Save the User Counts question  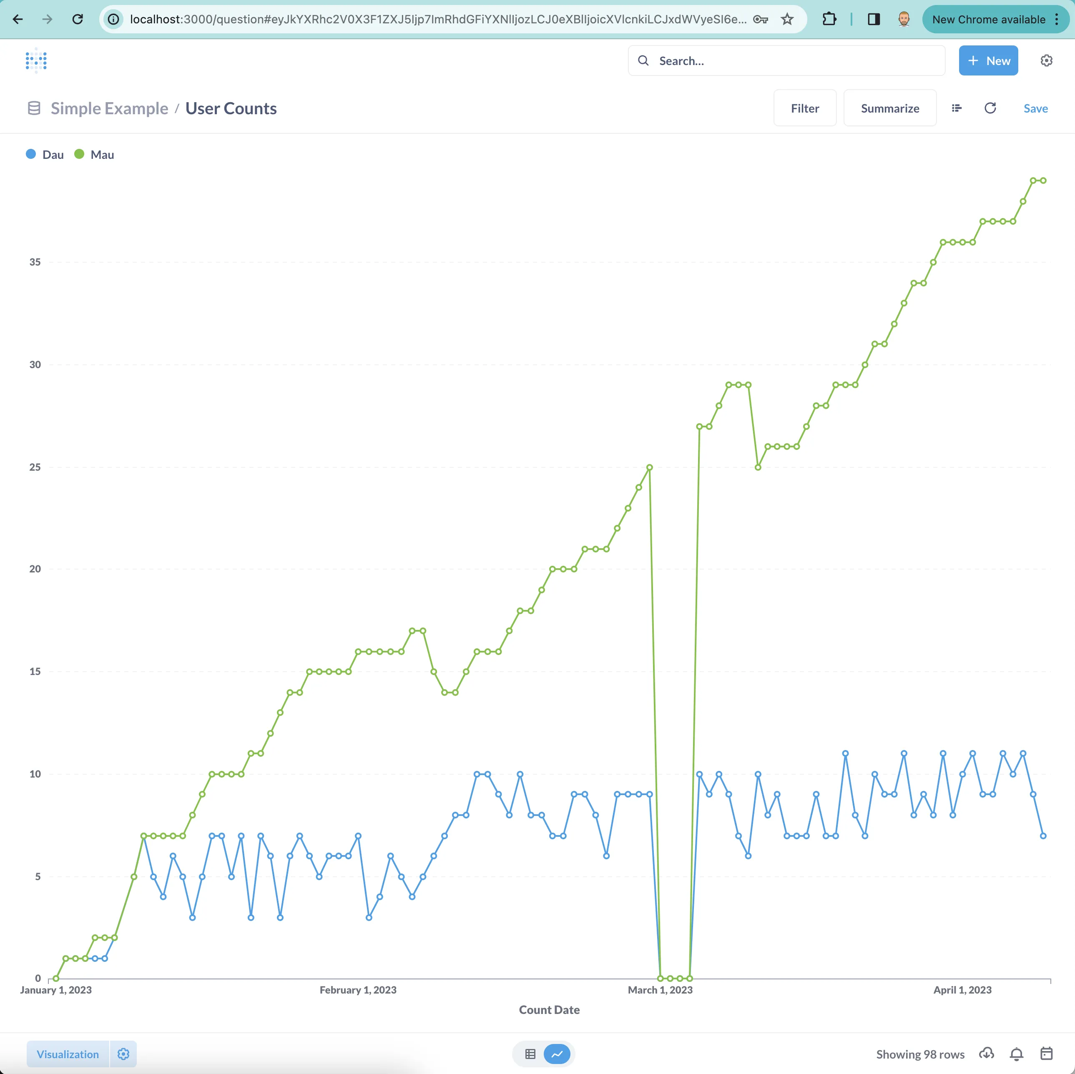point(1035,108)
